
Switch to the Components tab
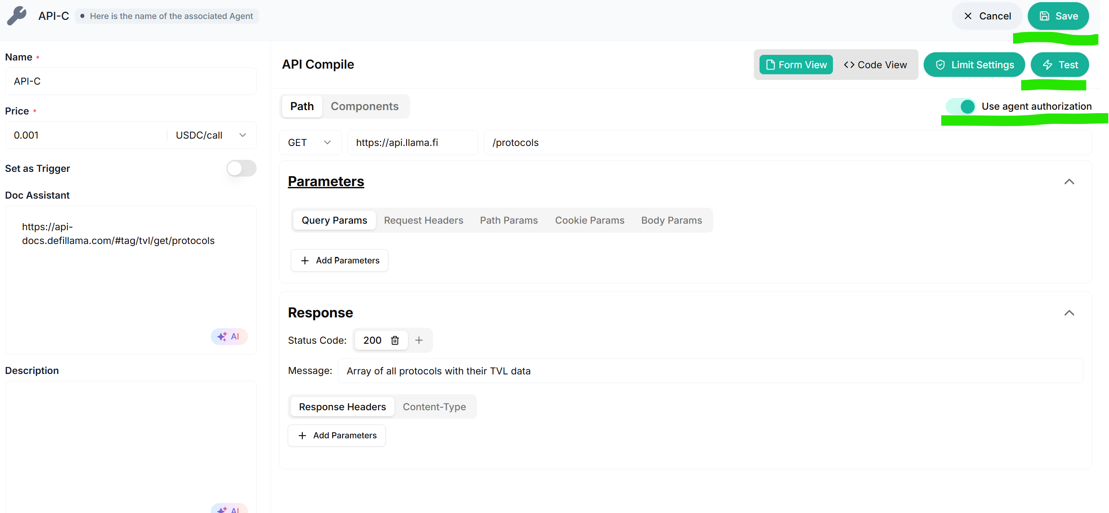click(365, 106)
